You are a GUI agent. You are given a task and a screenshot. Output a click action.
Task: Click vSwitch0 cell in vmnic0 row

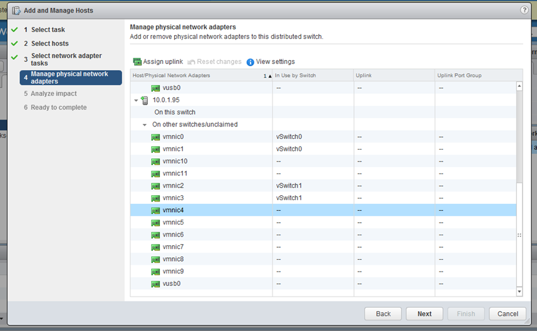click(289, 137)
